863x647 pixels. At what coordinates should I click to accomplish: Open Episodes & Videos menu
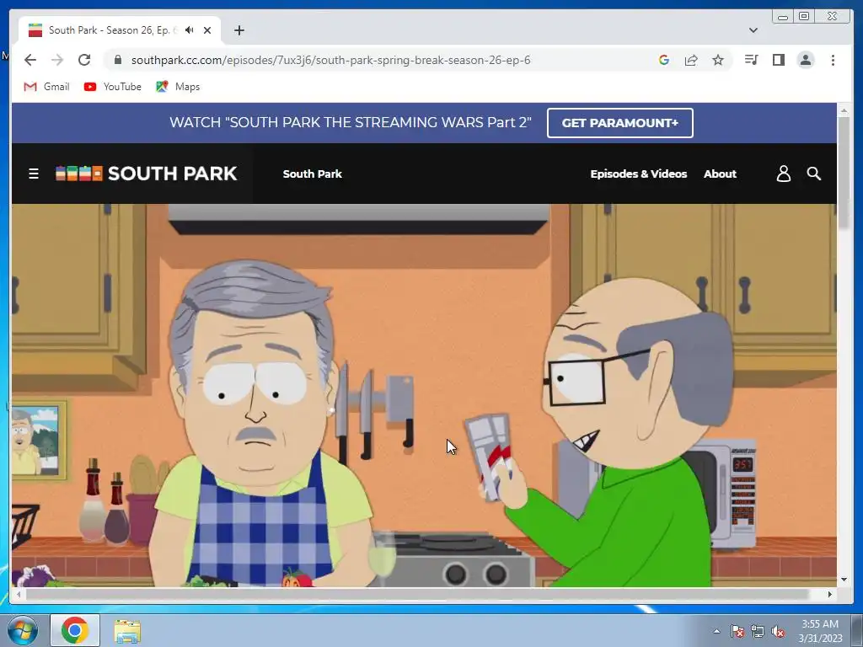click(639, 174)
